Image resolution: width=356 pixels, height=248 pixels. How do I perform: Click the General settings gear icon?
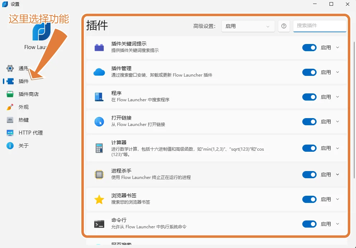coord(10,68)
